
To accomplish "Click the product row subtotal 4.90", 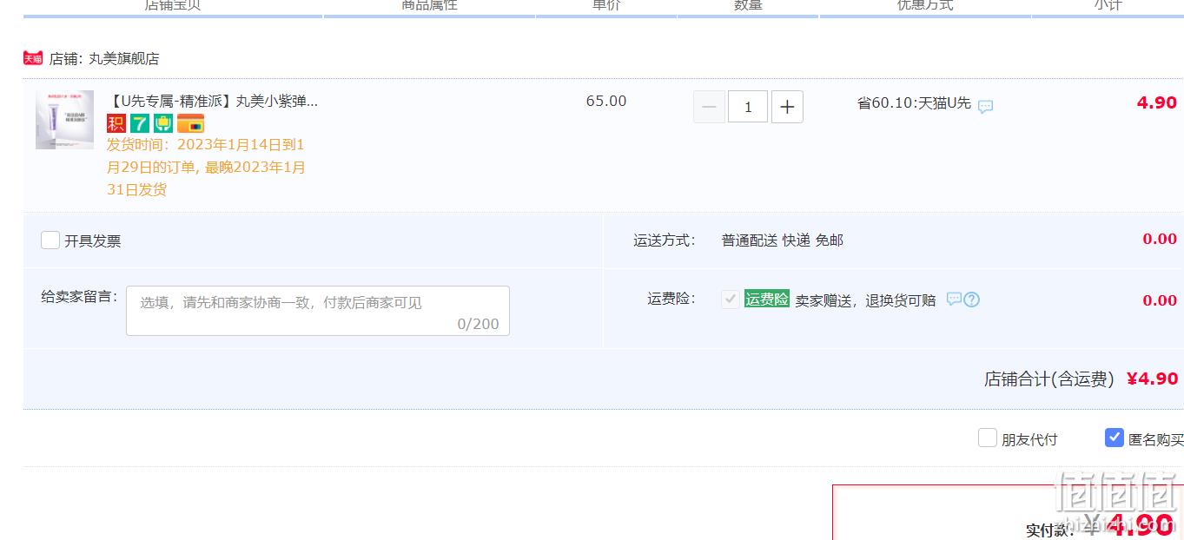I will (x=1157, y=102).
